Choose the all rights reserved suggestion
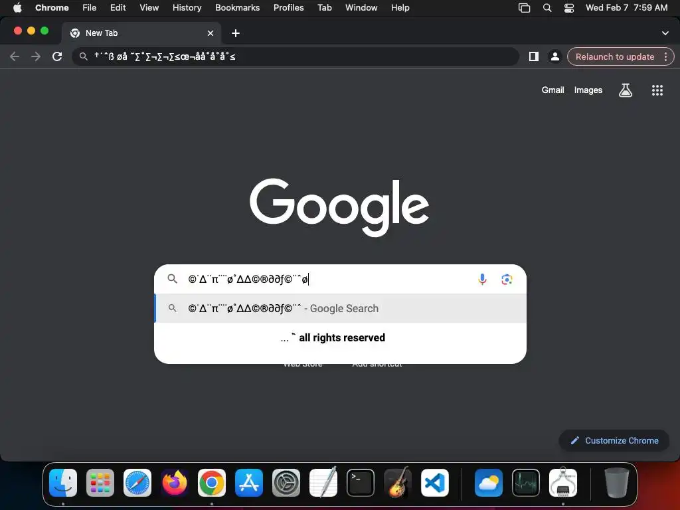This screenshot has height=510, width=680. (341, 338)
